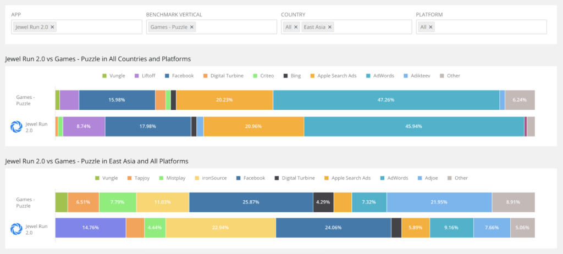This screenshot has width=563, height=254.
Task: Remove the All tag from the Platform filter
Action: [430, 27]
